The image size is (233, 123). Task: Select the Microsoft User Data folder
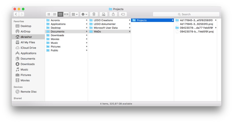(x=105, y=28)
